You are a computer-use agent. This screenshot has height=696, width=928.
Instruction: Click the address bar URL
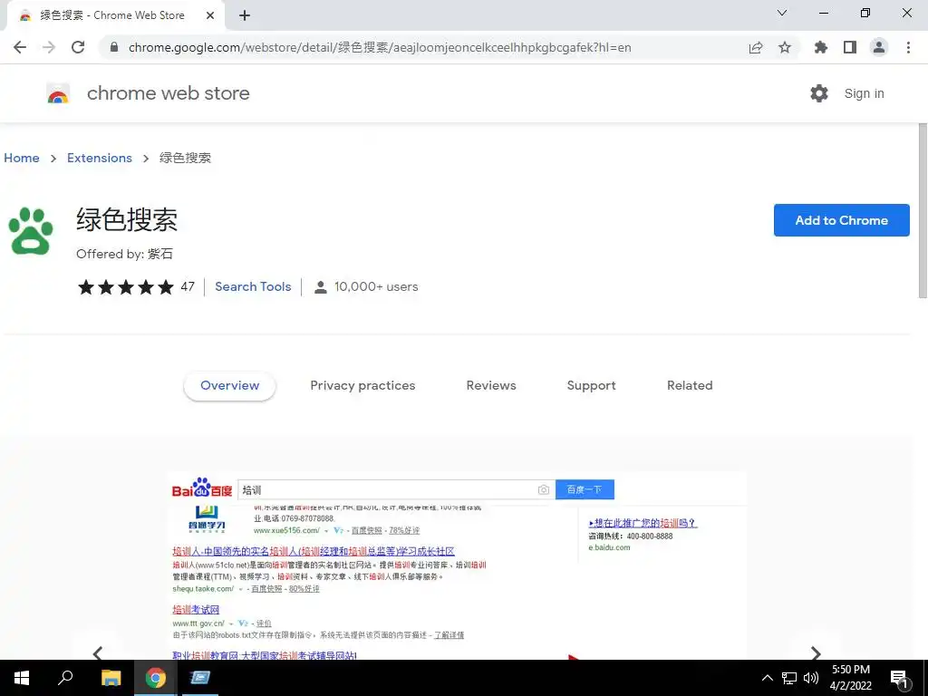[380, 47]
